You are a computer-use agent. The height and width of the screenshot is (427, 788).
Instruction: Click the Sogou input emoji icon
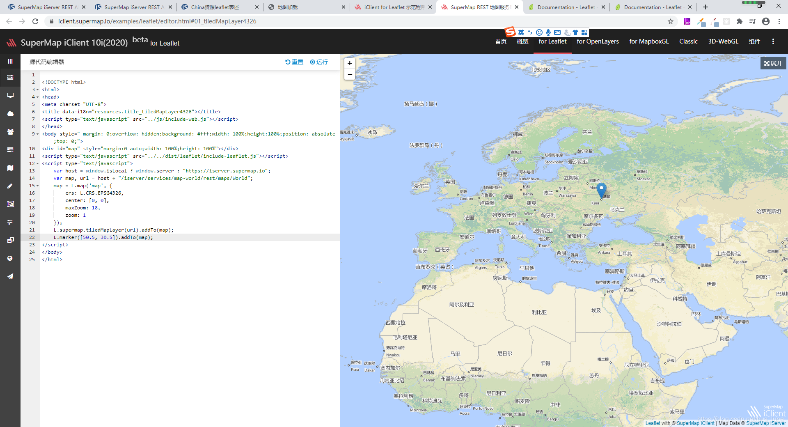pyautogui.click(x=539, y=32)
